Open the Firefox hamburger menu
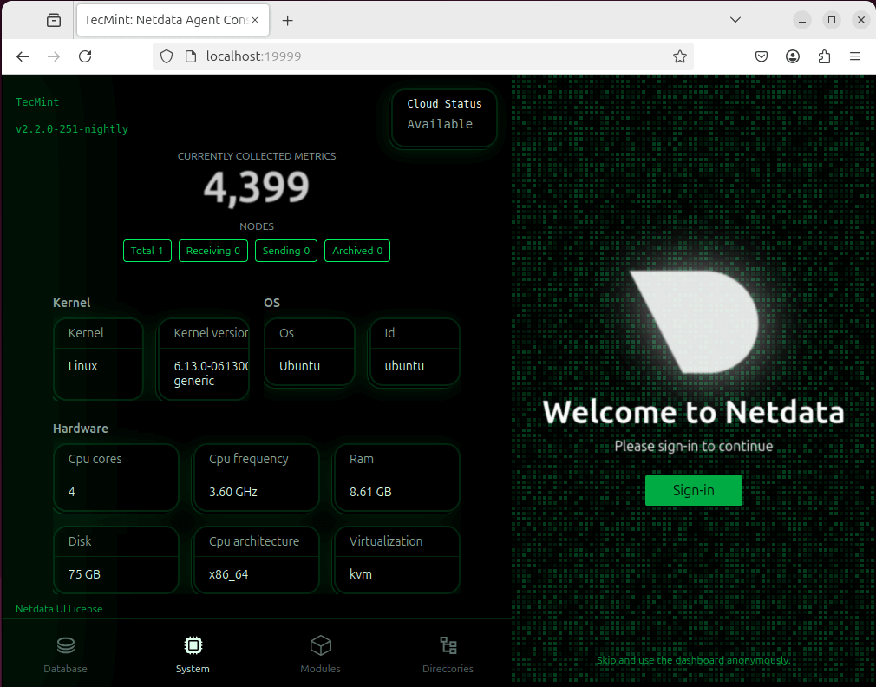The image size is (876, 687). pyautogui.click(x=855, y=56)
